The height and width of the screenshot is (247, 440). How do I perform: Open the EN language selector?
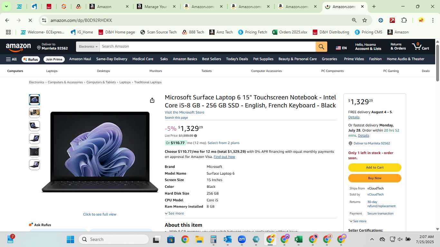(341, 48)
